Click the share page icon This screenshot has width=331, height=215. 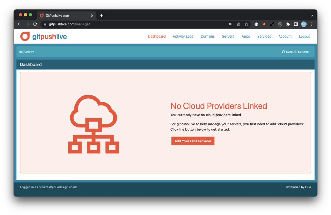(239, 24)
